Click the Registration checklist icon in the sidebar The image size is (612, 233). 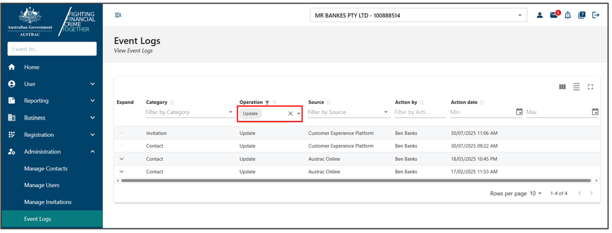pyautogui.click(x=12, y=135)
